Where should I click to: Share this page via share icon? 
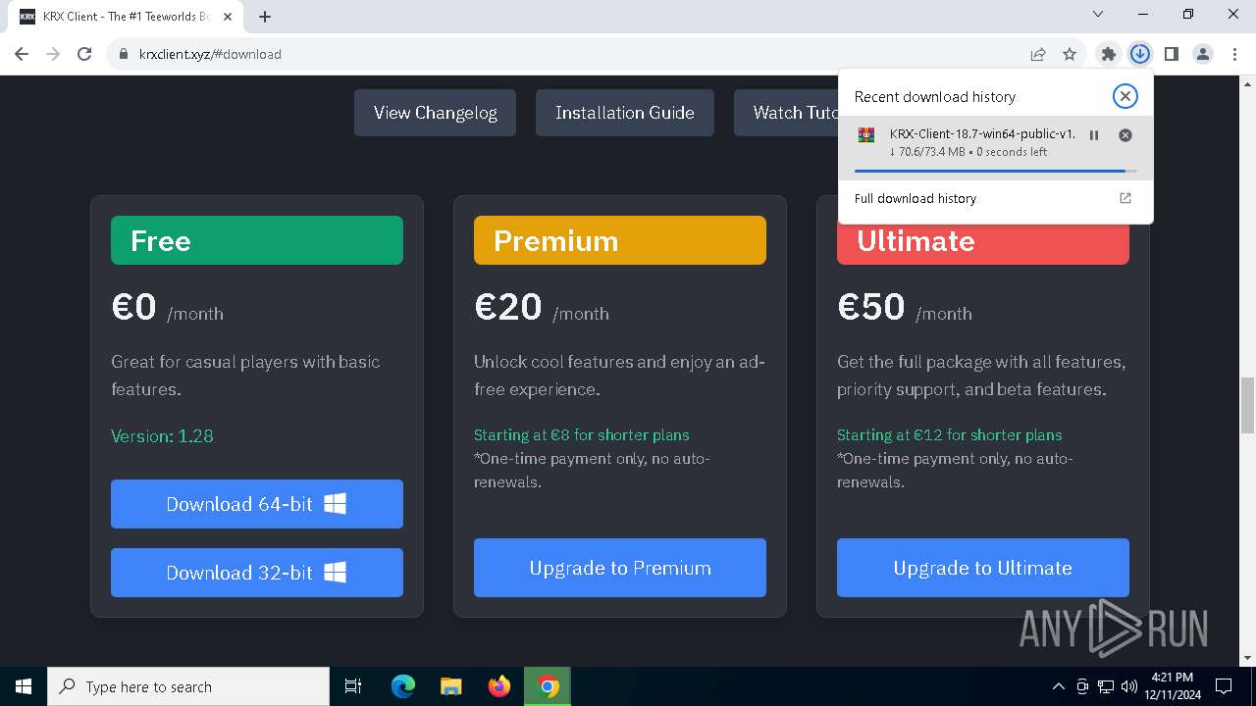1038,54
